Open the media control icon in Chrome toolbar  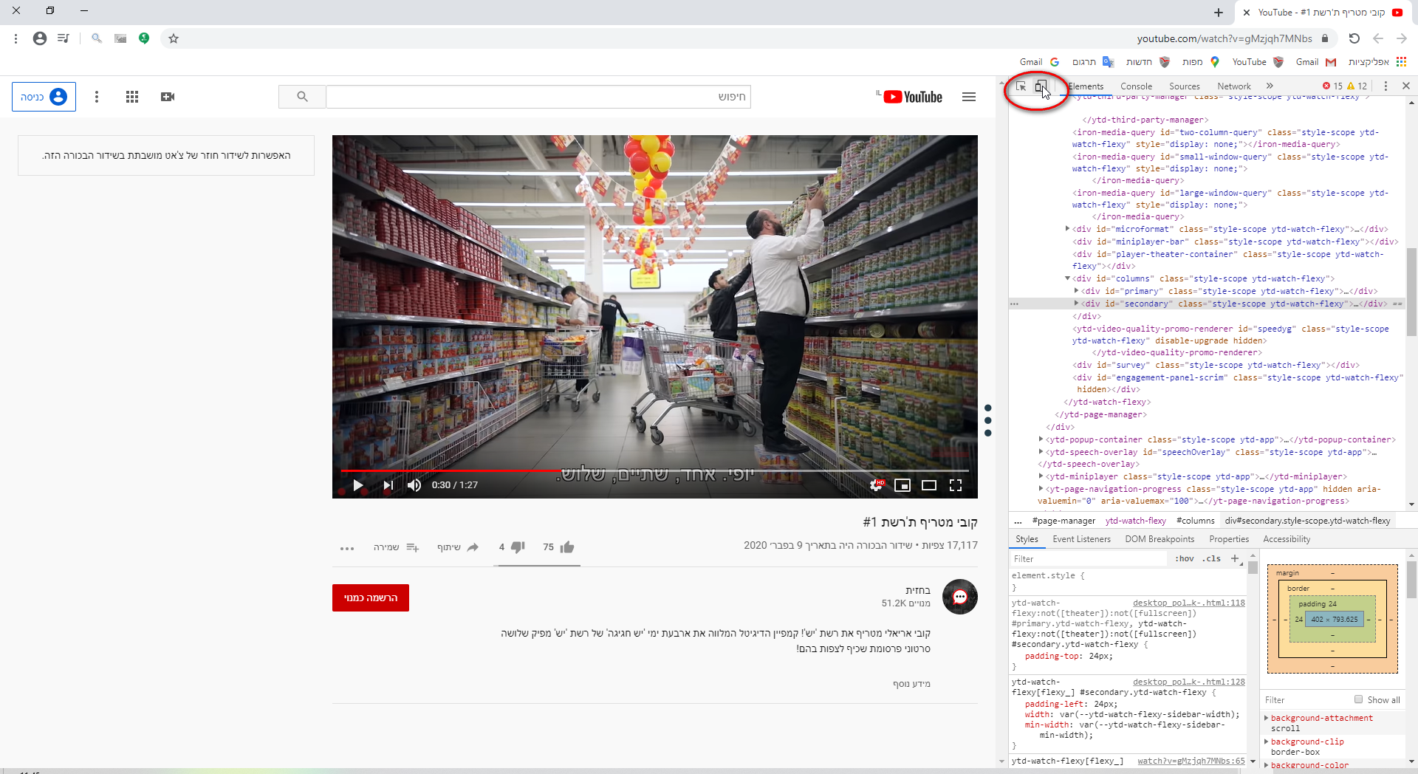[x=64, y=38]
